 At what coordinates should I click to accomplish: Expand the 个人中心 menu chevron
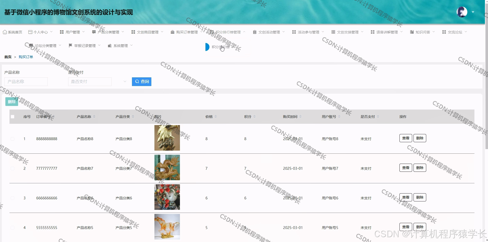(x=51, y=32)
